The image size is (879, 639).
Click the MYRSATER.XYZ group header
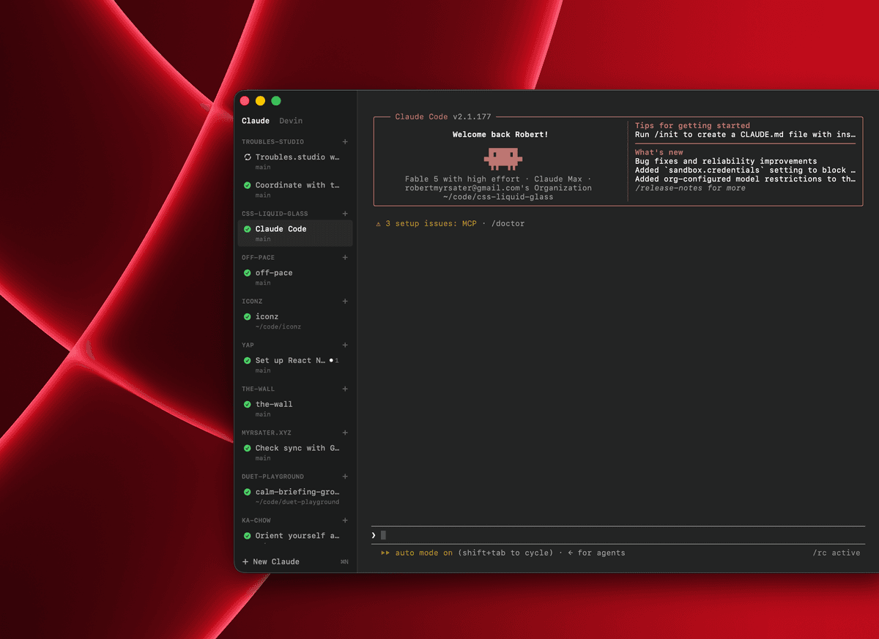pos(267,433)
